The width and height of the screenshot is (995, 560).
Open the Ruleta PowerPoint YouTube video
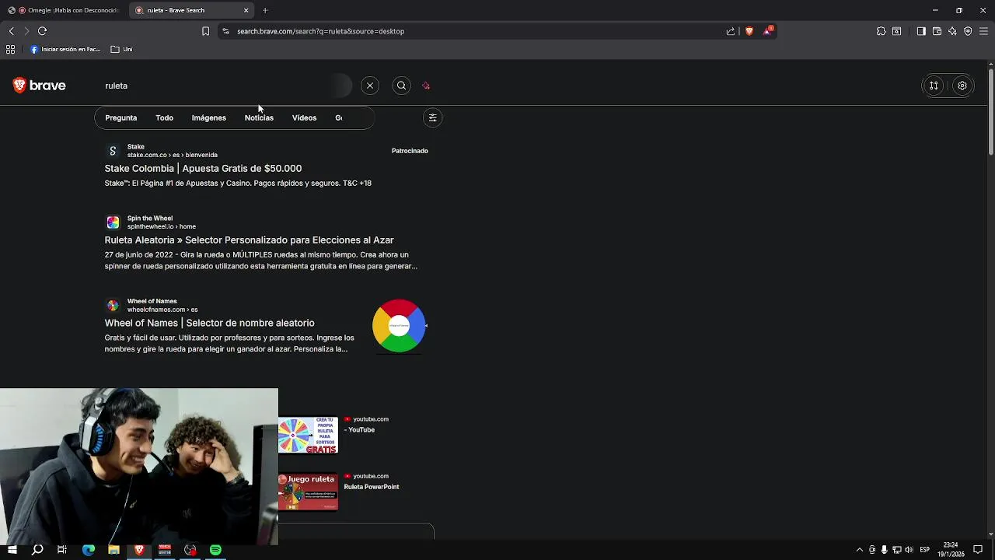(x=372, y=487)
